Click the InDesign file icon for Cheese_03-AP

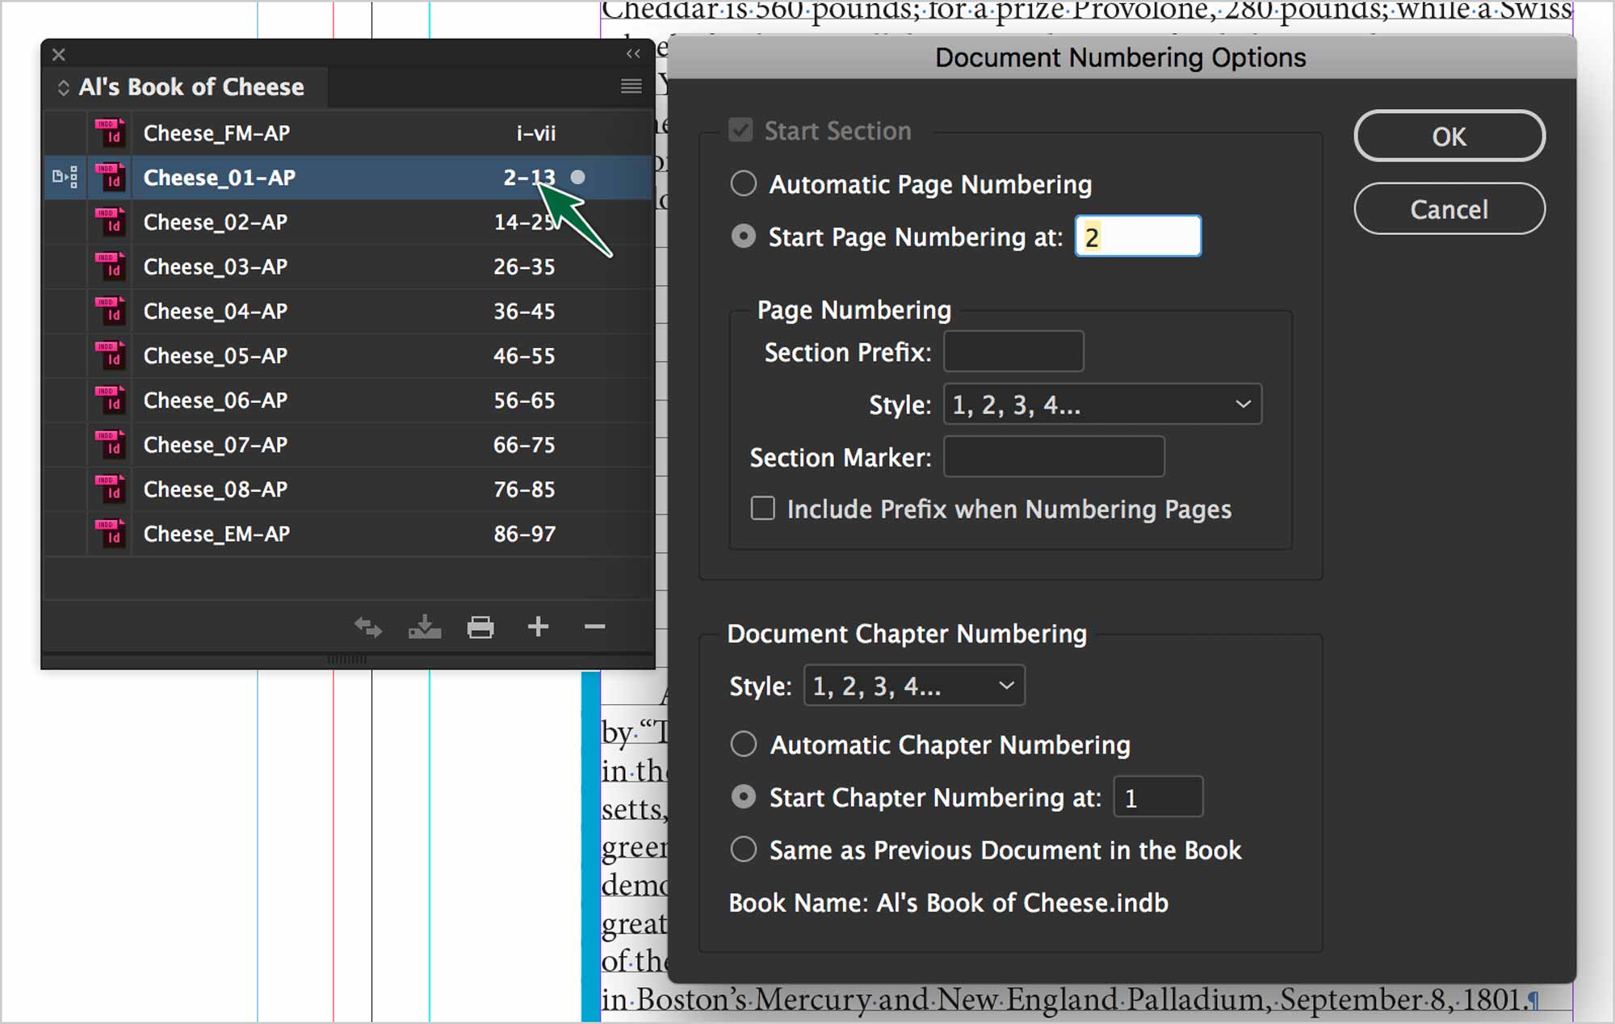click(110, 266)
